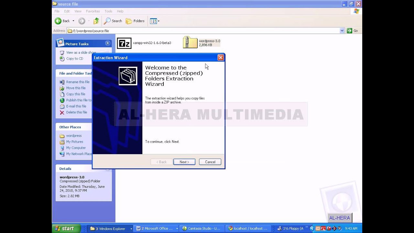Click Rename this file link
The image size is (414, 233).
coord(78,82)
